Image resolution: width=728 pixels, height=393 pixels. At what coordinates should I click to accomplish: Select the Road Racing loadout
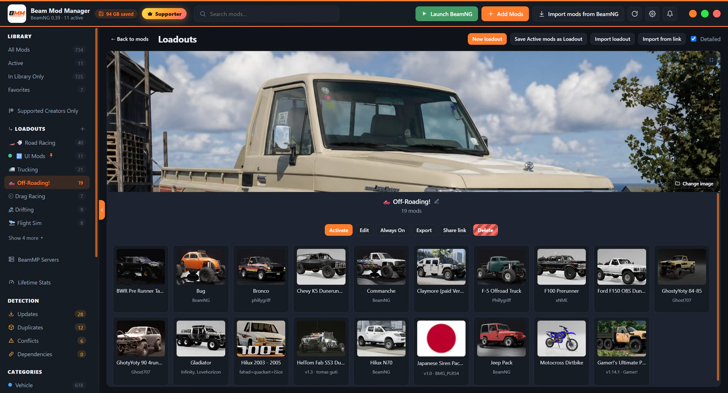[47, 143]
